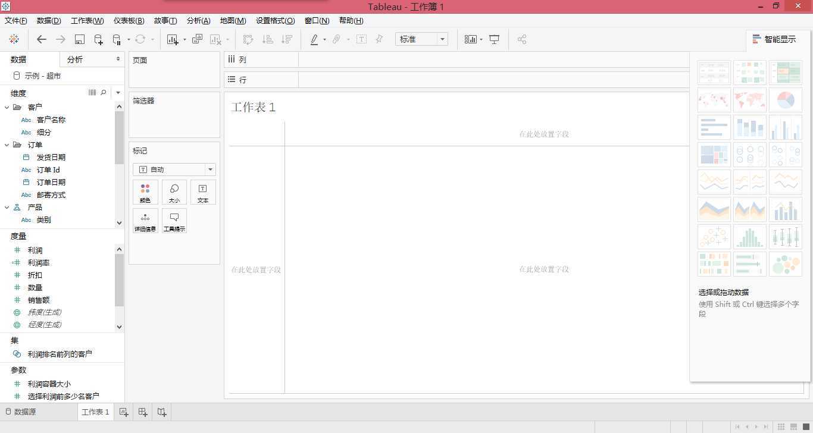Click the show/hide cards toolbar icon

471,39
